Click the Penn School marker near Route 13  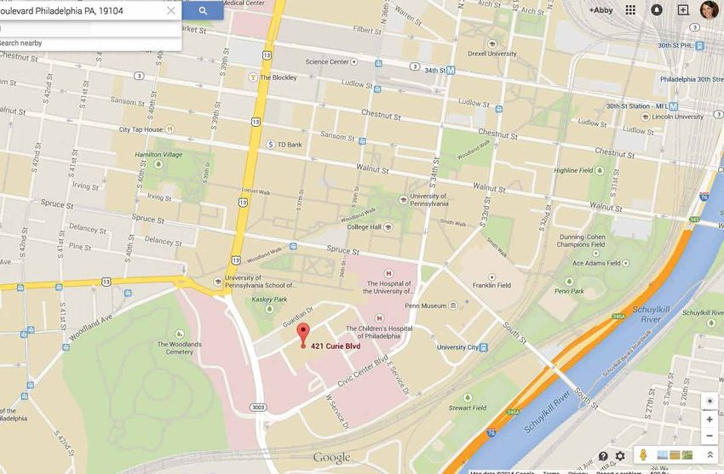click(218, 282)
